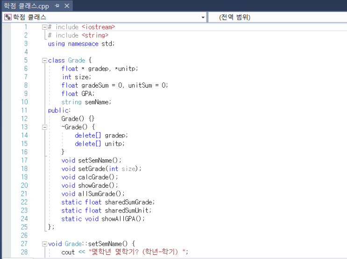
Task: Click 'delete[] unitp;' statement
Action: pyautogui.click(x=100, y=144)
